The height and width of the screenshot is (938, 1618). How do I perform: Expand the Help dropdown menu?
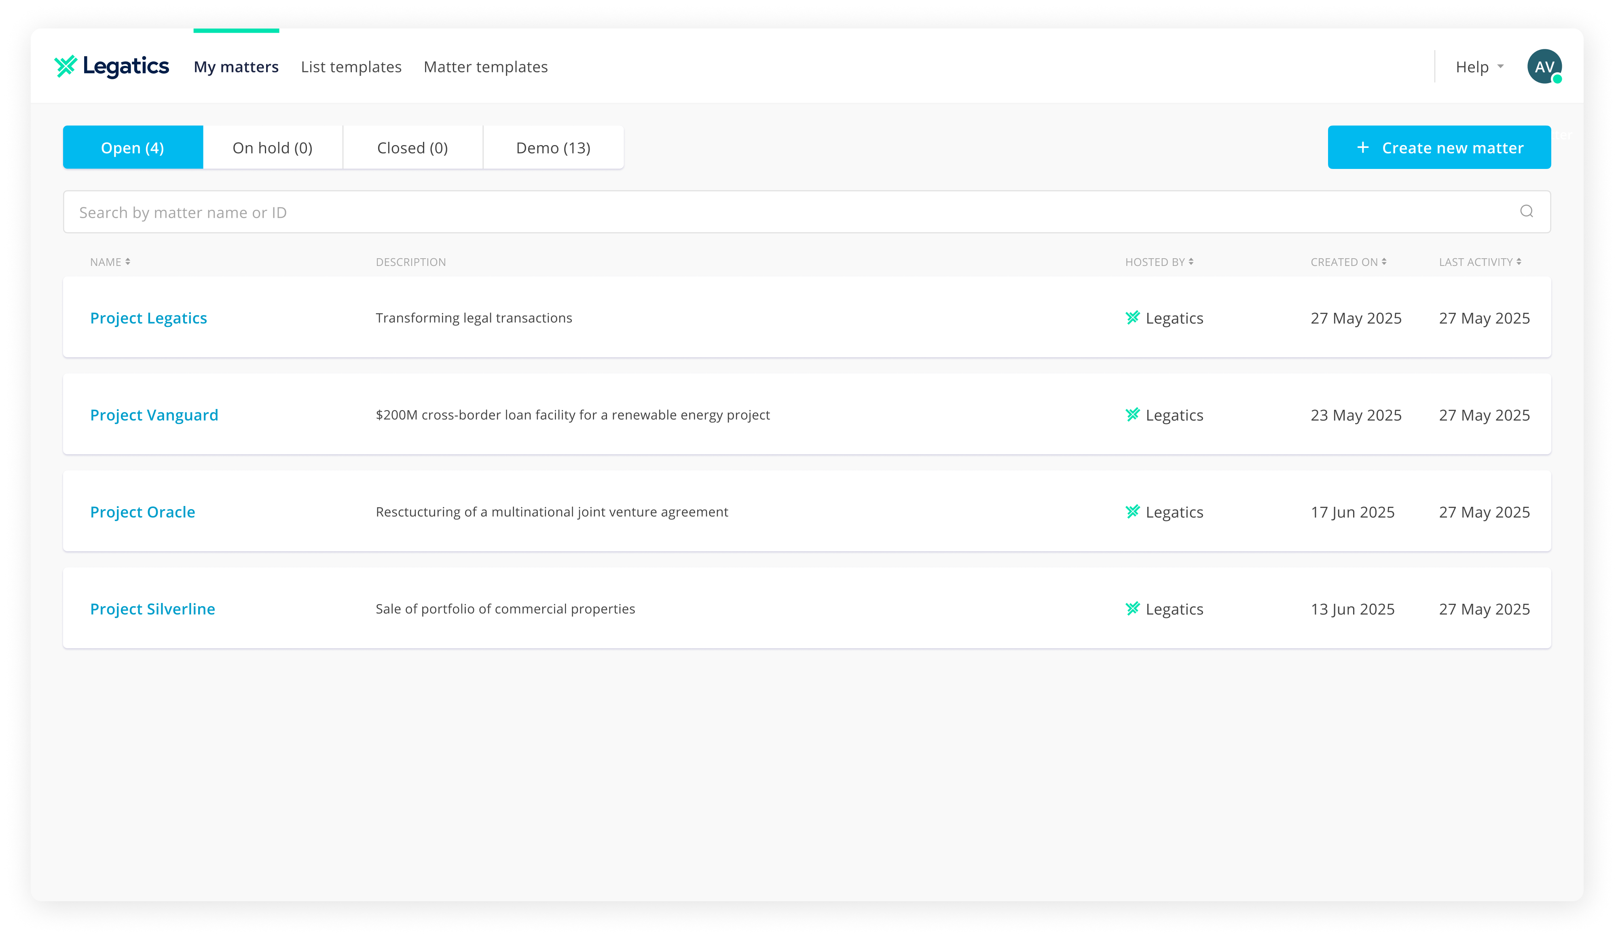coord(1478,67)
